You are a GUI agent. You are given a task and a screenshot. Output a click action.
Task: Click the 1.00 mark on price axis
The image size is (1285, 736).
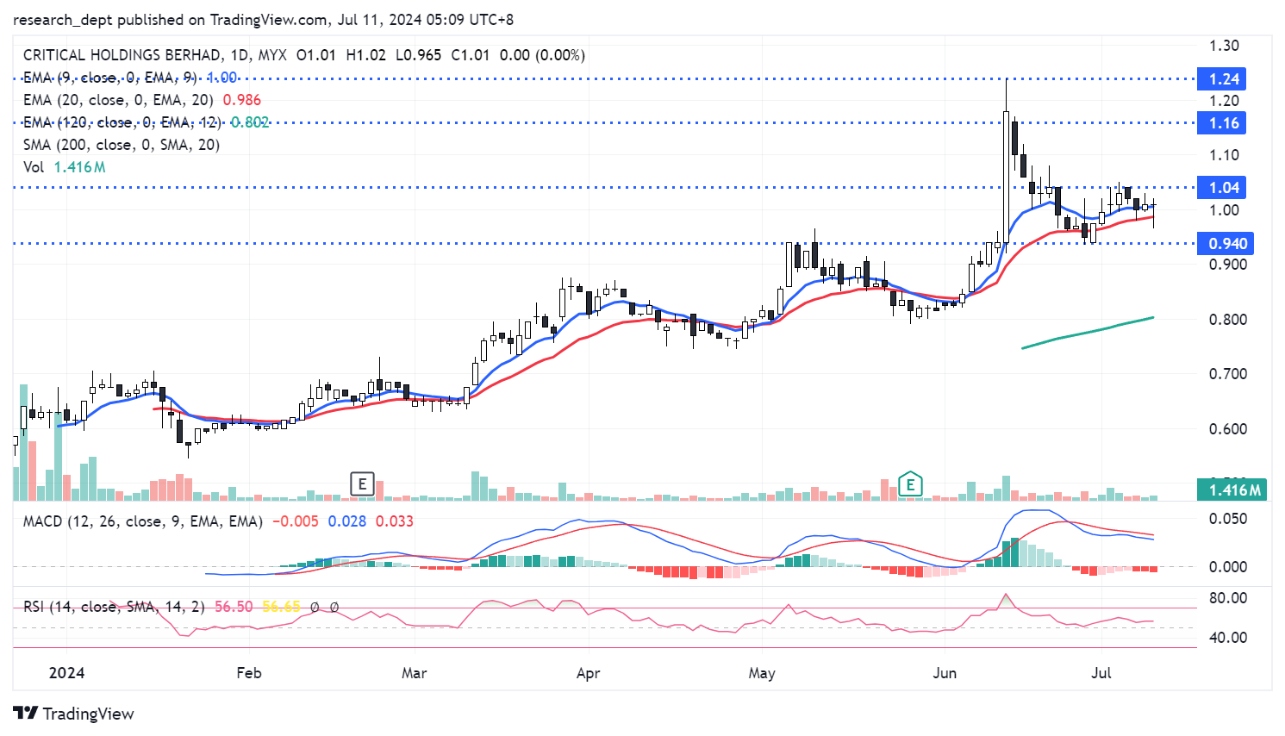(1223, 210)
